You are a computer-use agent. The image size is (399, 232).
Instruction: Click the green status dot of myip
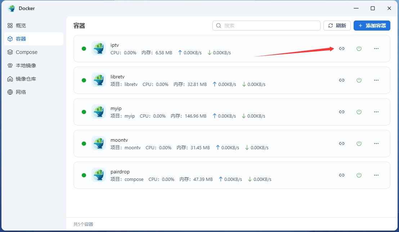(84, 112)
